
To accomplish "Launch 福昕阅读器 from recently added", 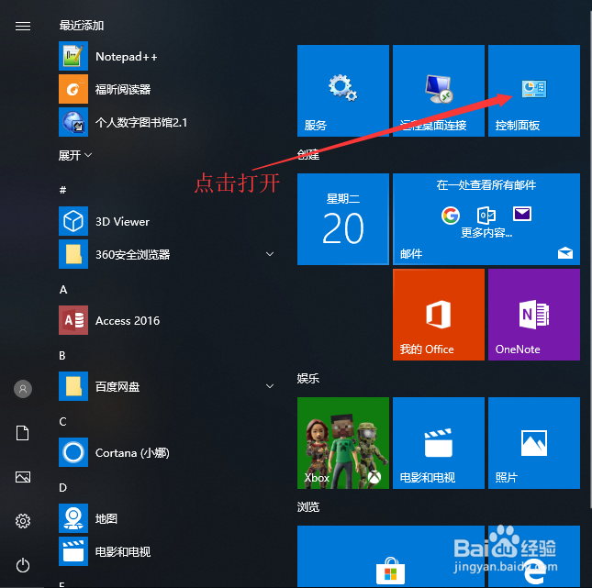I will [166, 89].
